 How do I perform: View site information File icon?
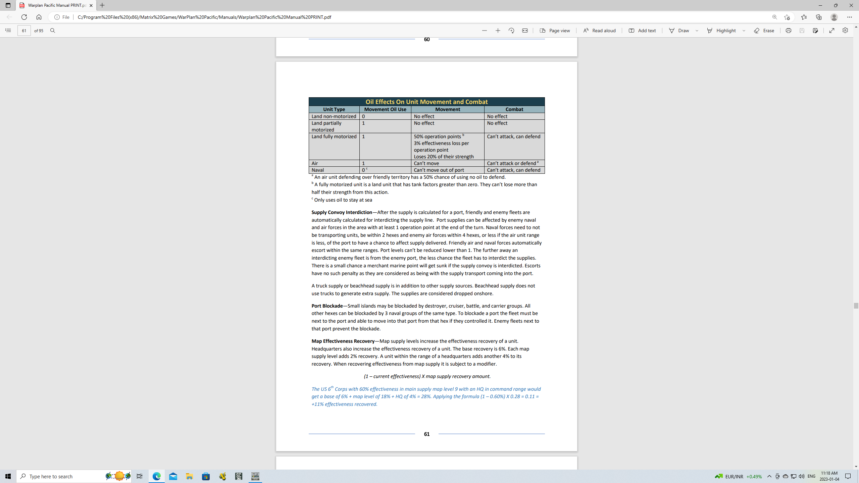(x=62, y=17)
